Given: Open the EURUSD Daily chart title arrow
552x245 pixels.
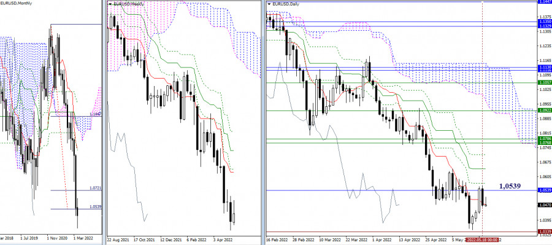Looking at the screenshot, I should pyautogui.click(x=269, y=4).
